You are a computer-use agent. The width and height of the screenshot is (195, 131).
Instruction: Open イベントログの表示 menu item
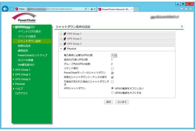tap(29, 32)
